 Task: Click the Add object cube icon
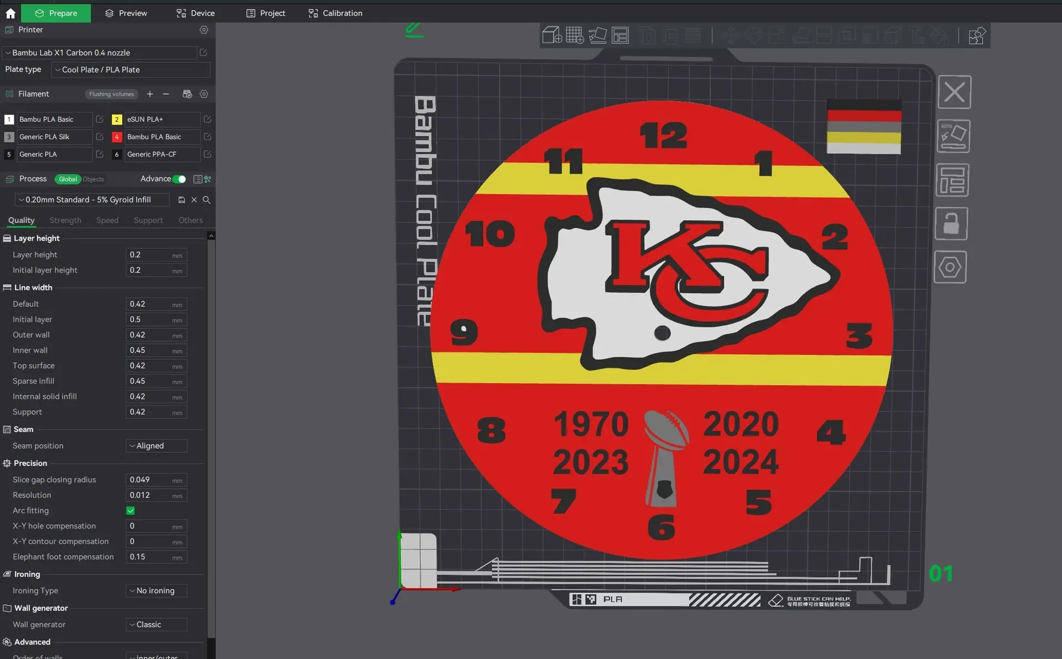(x=552, y=35)
